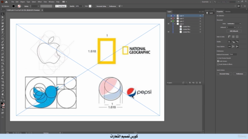Click Show Transparency Grid icon
Image resolution: width=248 pixels, height=139 pixels.
click(x=237, y=37)
